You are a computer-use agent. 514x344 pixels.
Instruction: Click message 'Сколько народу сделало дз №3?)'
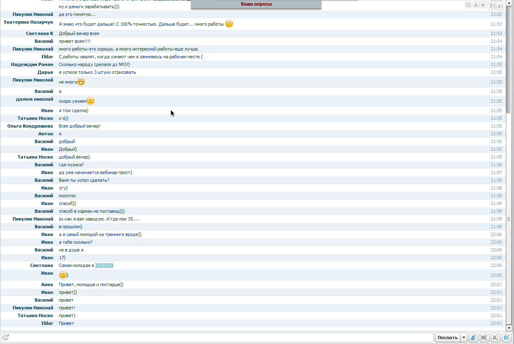click(94, 64)
